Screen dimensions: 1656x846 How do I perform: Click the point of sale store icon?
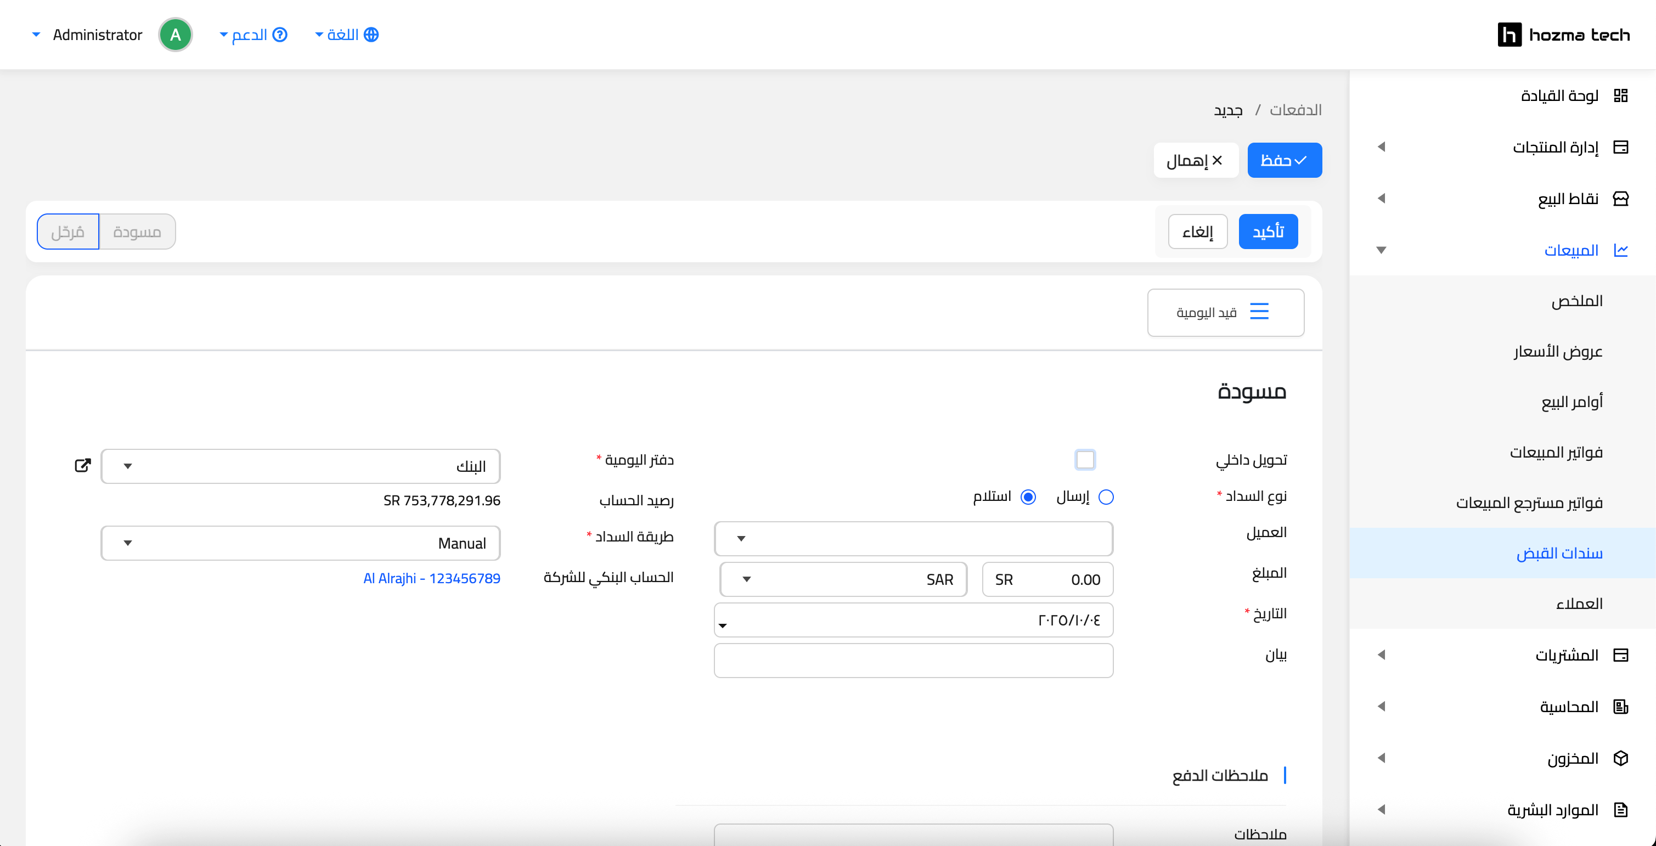pyautogui.click(x=1620, y=199)
